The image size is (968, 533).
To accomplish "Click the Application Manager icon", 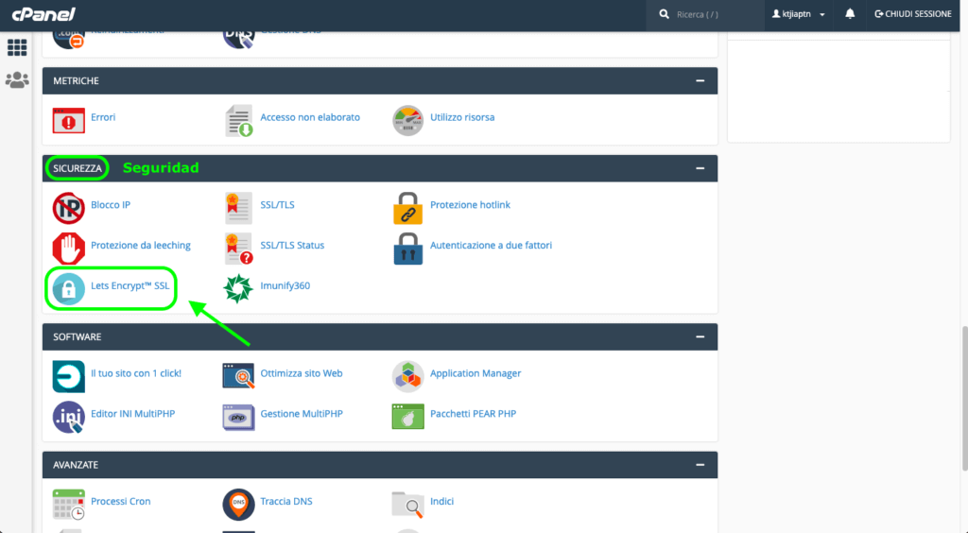I will tap(407, 376).
